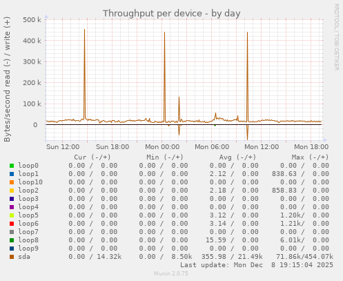The width and height of the screenshot is (343, 281).
Task: Click the loop1 blue legend swatch
Action: (12, 174)
